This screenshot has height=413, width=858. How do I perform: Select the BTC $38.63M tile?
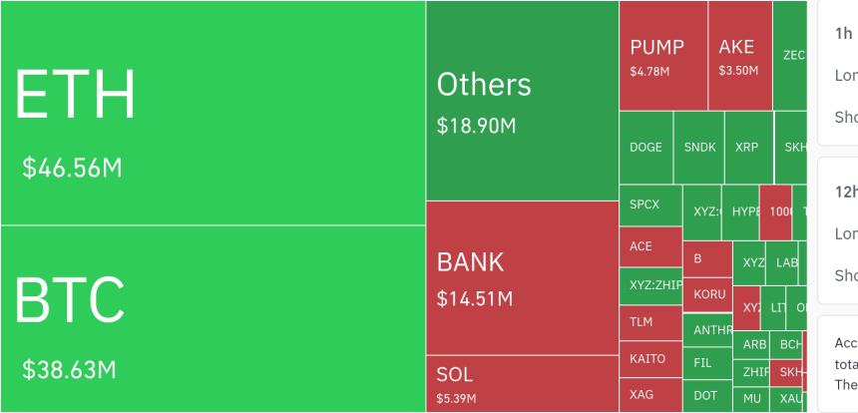213,318
